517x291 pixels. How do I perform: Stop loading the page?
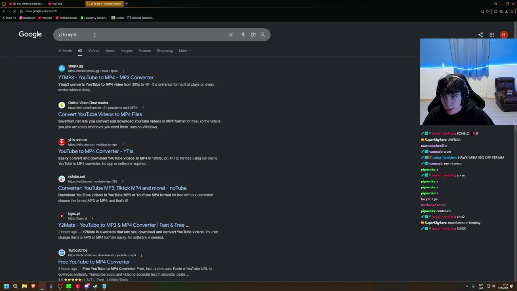[x=15, y=11]
